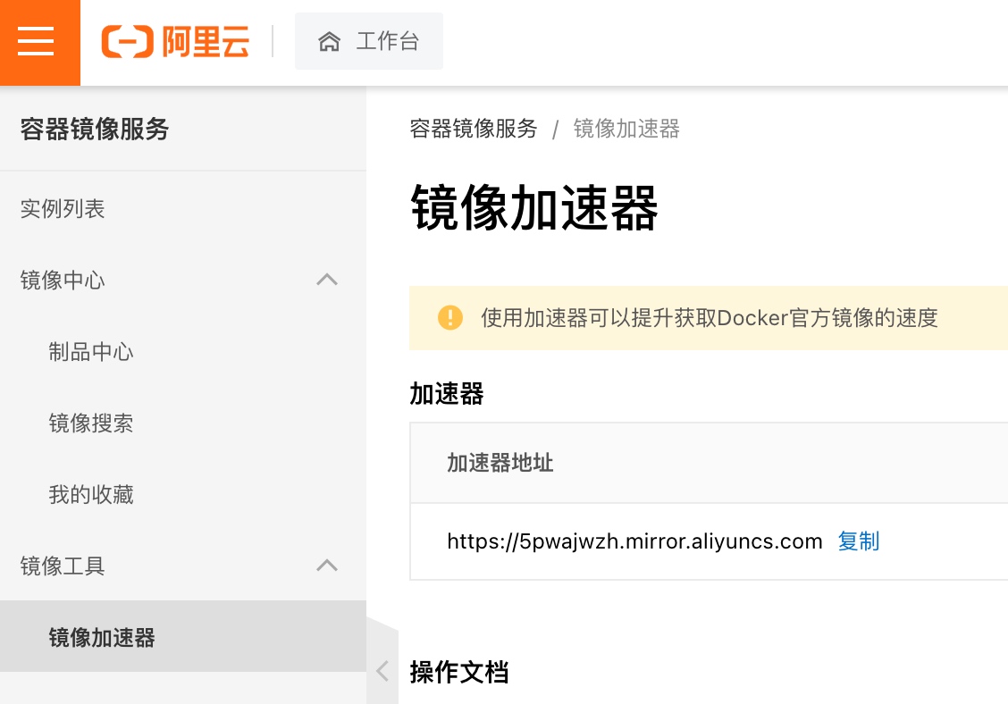Collapse the 镜像中心 section chevron
Viewport: 1008px width, 704px height.
(327, 280)
